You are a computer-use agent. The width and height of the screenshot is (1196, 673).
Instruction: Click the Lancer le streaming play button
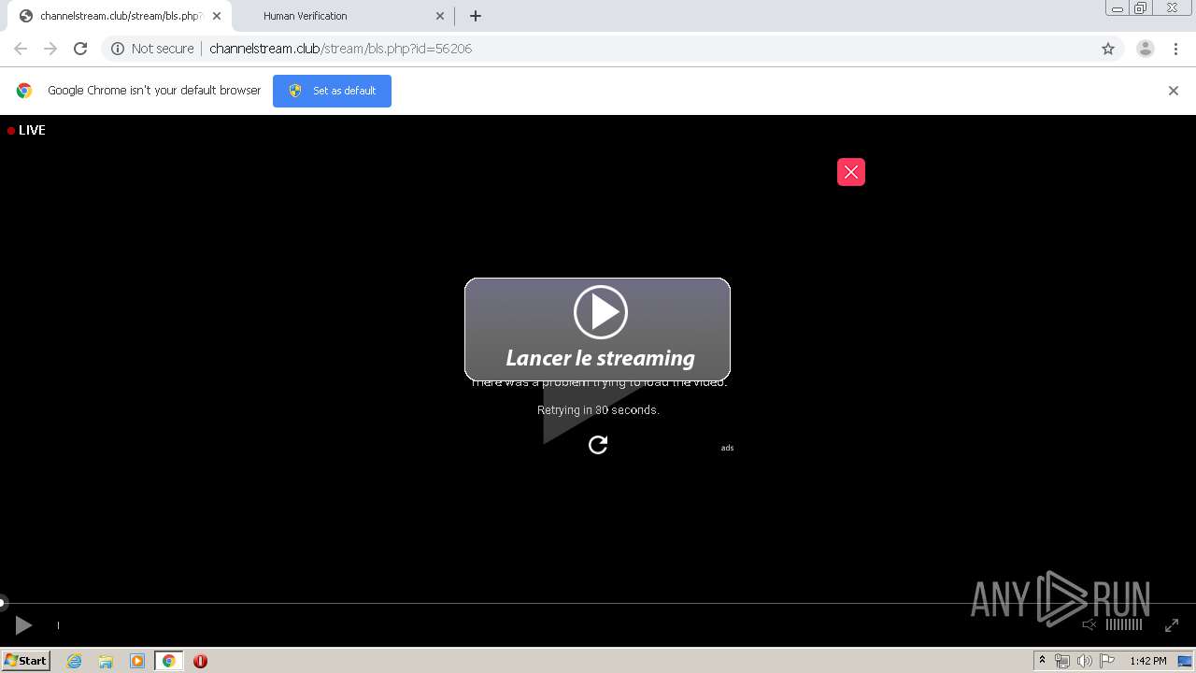[x=598, y=329]
